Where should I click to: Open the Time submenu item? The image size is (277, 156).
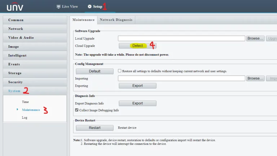click(25, 102)
